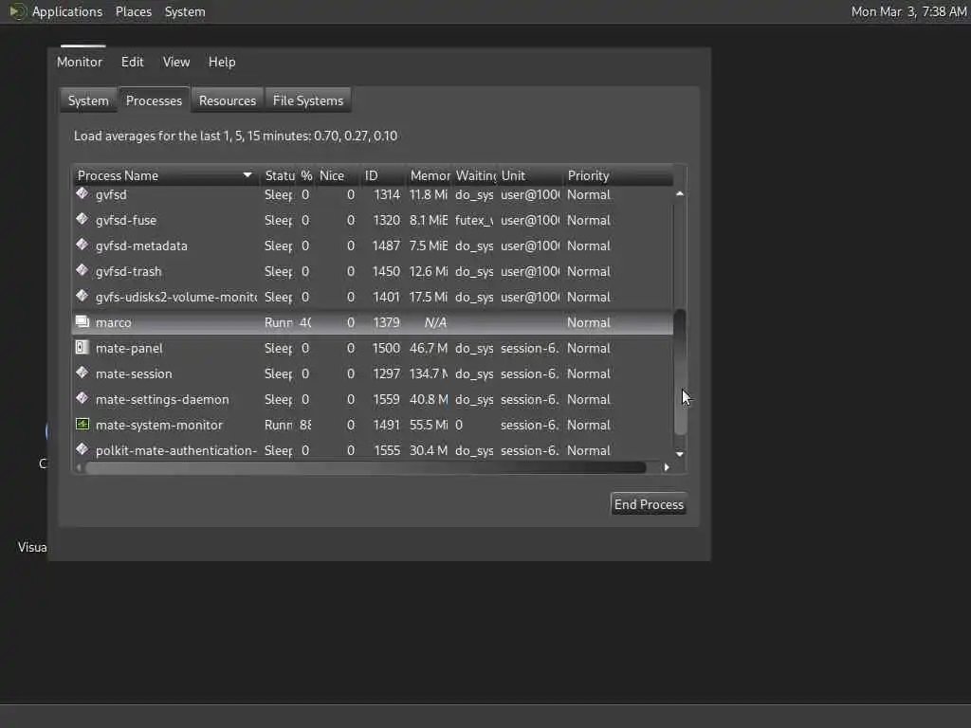Click process ID 1379

386,322
